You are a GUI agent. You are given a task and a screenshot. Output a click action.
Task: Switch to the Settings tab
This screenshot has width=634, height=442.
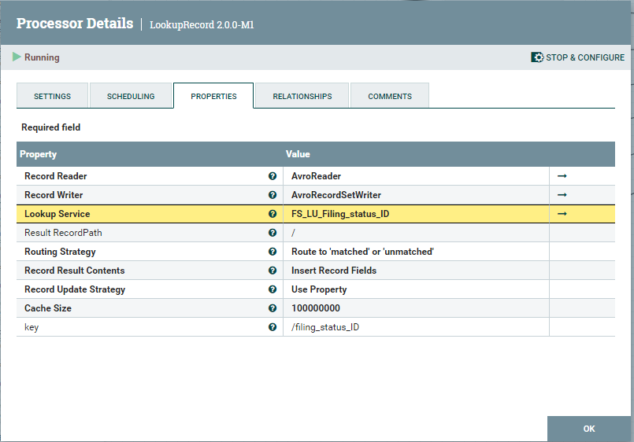coord(52,96)
